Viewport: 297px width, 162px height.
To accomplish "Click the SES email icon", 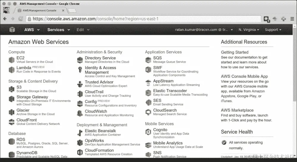I will (x=148, y=103).
